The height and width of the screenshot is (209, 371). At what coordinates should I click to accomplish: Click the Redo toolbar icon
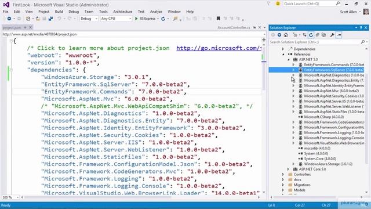[70, 19]
